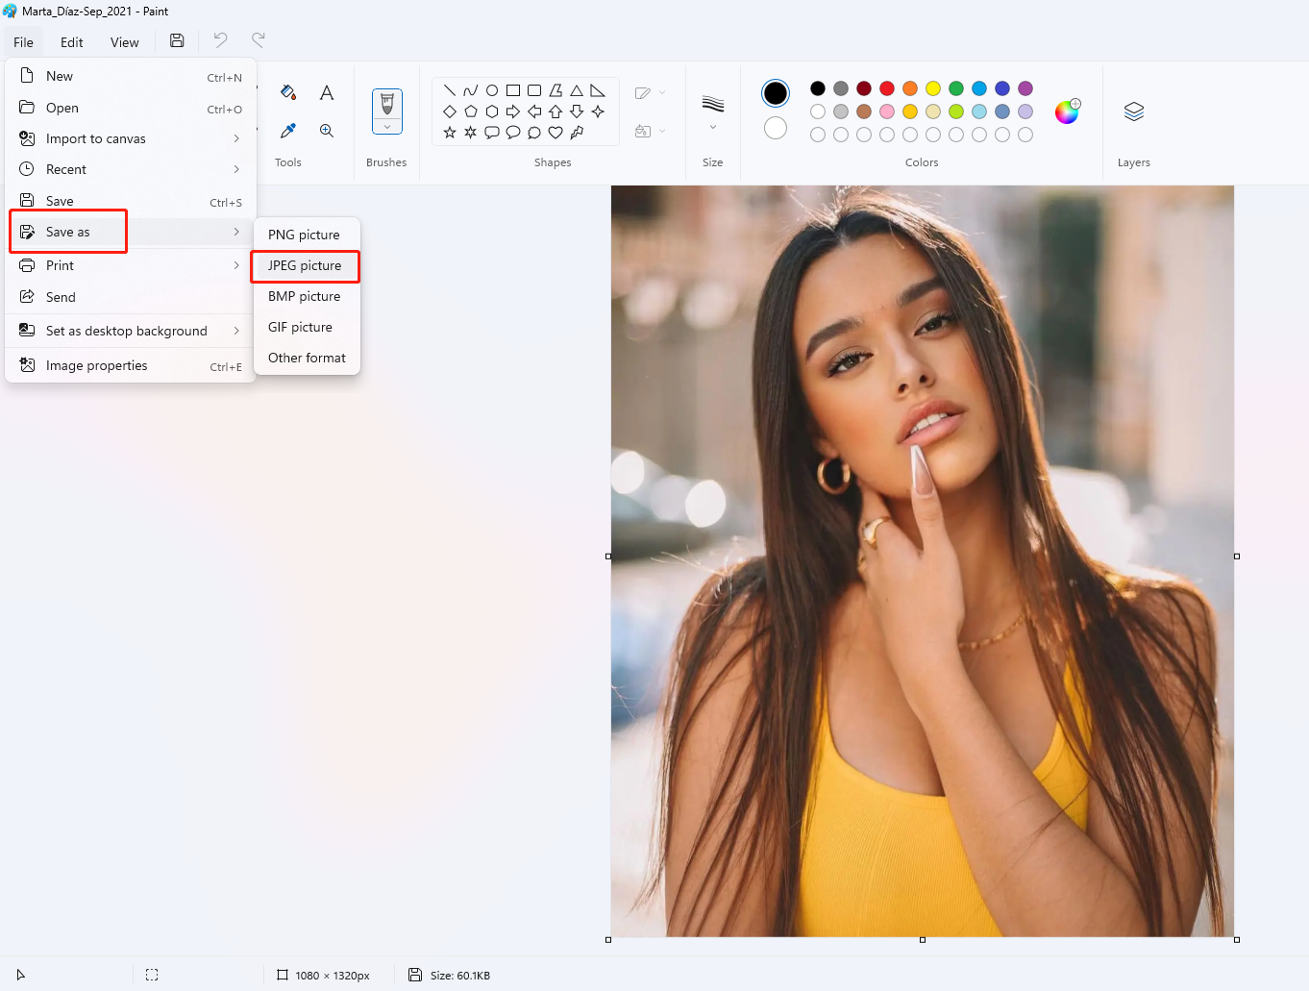Open Image properties
The height and width of the screenshot is (991, 1309).
click(131, 365)
